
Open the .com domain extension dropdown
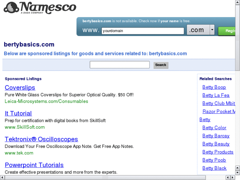point(201,30)
